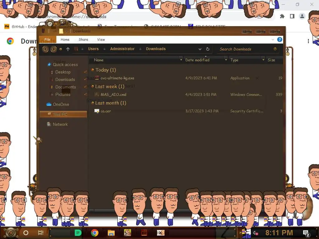This screenshot has width=319, height=239.
Task: Click the Windows Comman... type cell
Action: [246, 95]
